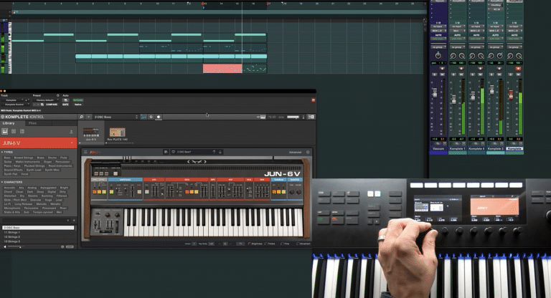Select the 12 Strings 2 preset

tap(38, 237)
